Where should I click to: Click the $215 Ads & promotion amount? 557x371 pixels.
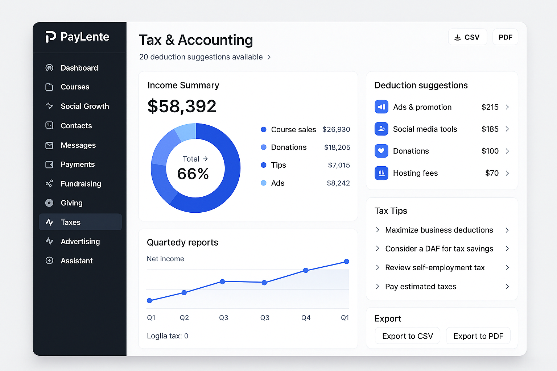[490, 107]
